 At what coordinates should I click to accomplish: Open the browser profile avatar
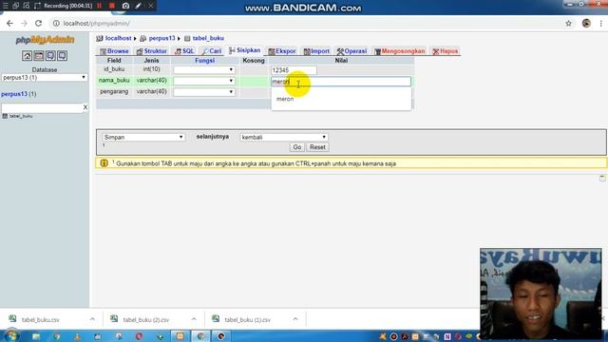(586, 23)
